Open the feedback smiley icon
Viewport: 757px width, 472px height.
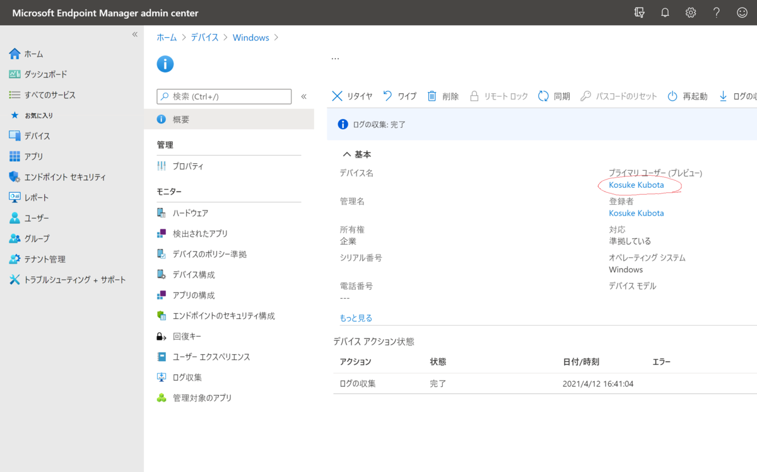click(742, 13)
